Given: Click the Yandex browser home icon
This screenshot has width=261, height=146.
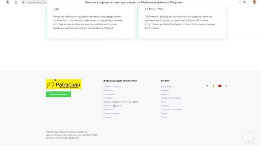Looking at the screenshot, I should [x=8, y=2].
